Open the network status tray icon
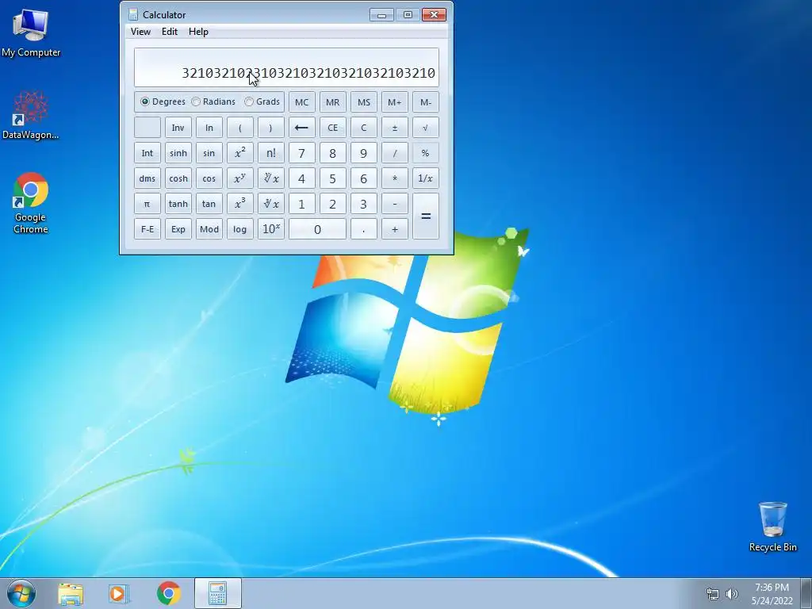This screenshot has width=812, height=609. pyautogui.click(x=713, y=594)
